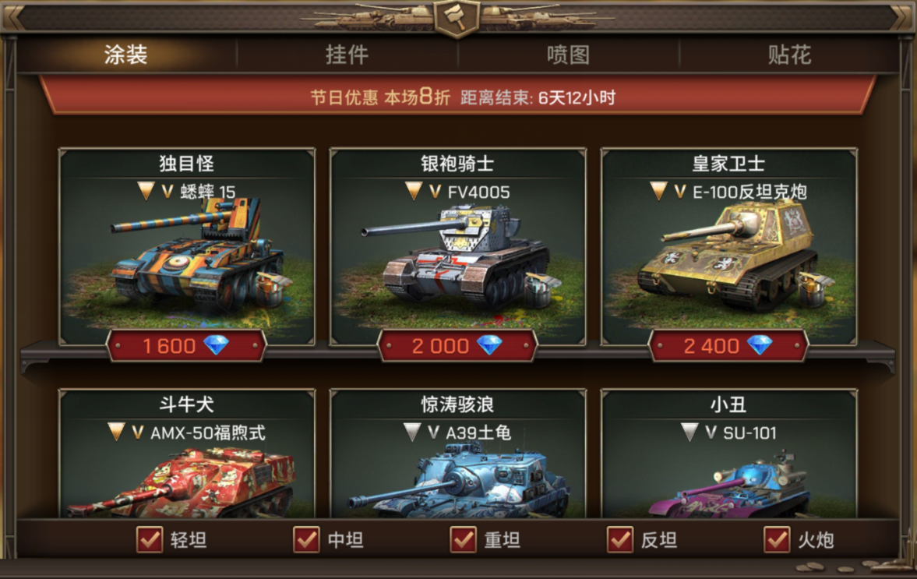This screenshot has width=917, height=579.
Task: Click the silver triangle next to SU-101
Action: point(690,432)
